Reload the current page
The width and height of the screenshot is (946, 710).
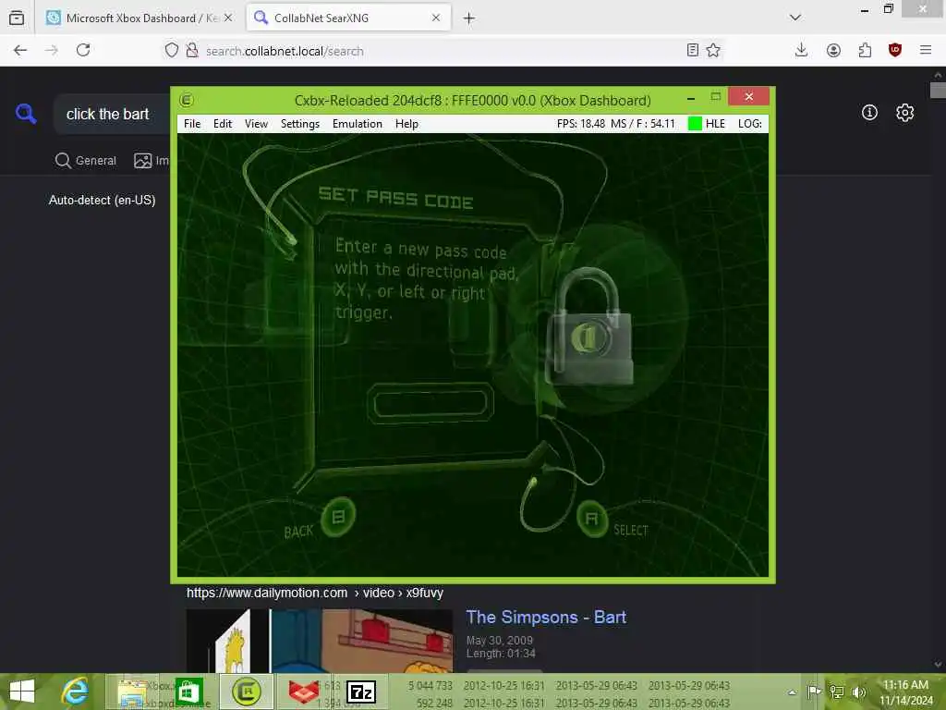(x=83, y=50)
